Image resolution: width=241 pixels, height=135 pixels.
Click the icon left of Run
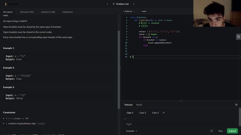pyautogui.click(x=212, y=131)
